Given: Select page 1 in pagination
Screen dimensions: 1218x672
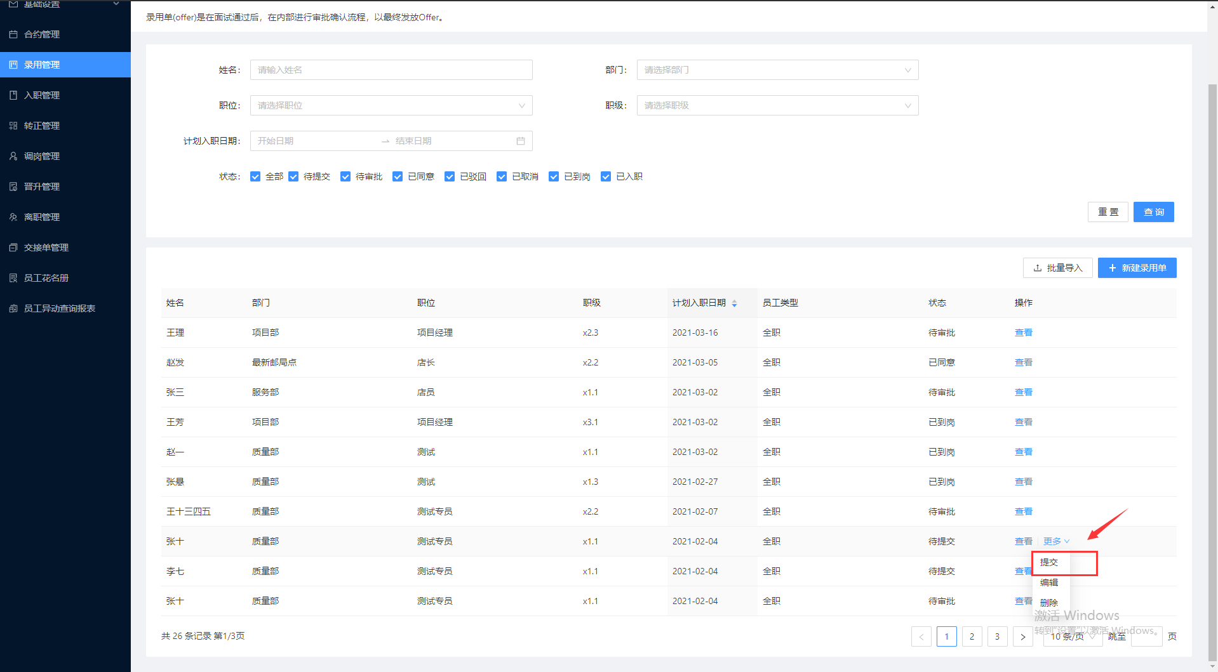Looking at the screenshot, I should pos(947,636).
